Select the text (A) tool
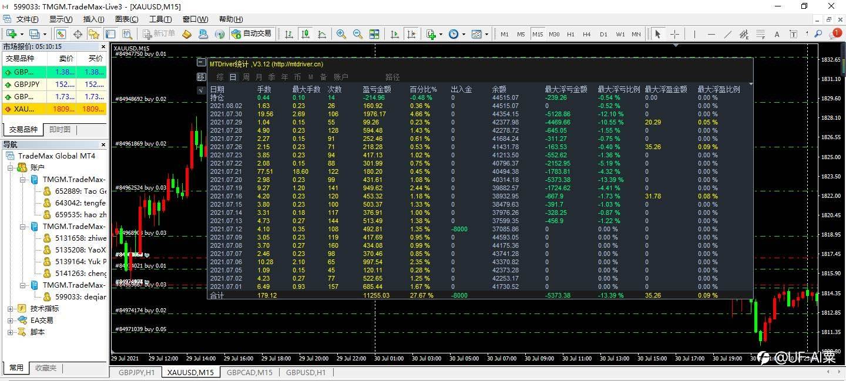Image resolution: width=846 pixels, height=381 pixels. point(777,34)
